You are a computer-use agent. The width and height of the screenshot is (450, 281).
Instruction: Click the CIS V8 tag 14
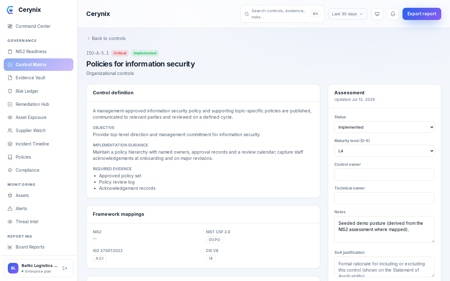(211, 259)
